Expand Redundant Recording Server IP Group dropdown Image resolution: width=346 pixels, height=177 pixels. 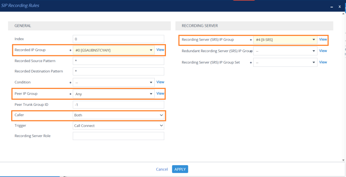pyautogui.click(x=285, y=51)
